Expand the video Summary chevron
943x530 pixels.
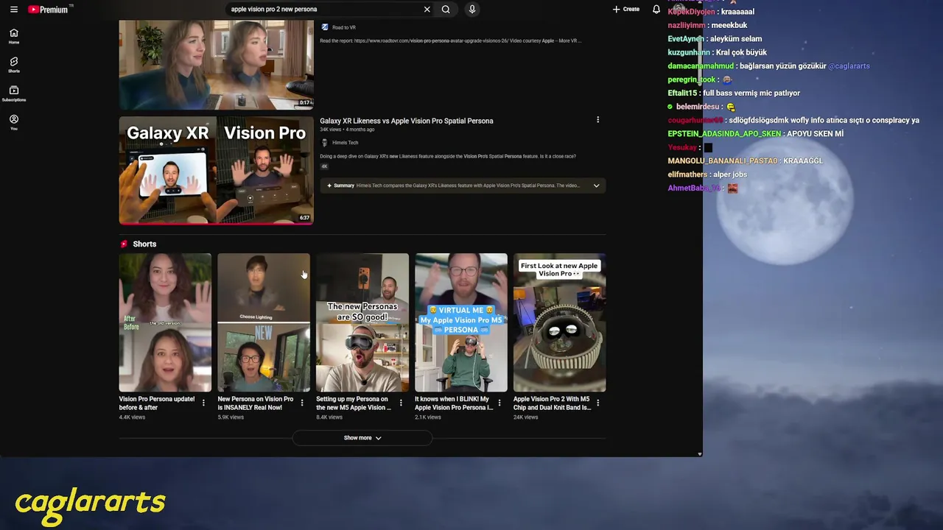[596, 185]
